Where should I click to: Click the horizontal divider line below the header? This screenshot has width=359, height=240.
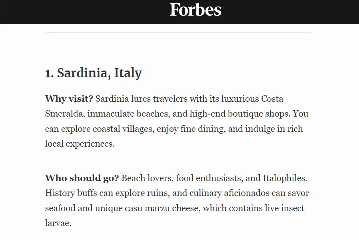click(178, 32)
